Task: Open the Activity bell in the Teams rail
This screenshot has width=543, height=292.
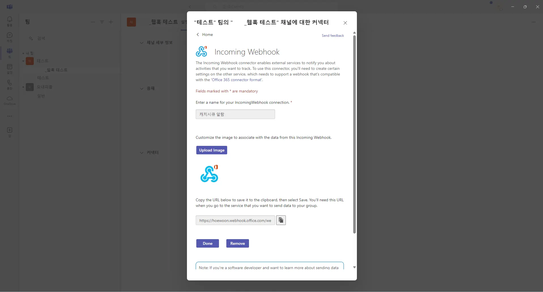Action: click(x=10, y=21)
